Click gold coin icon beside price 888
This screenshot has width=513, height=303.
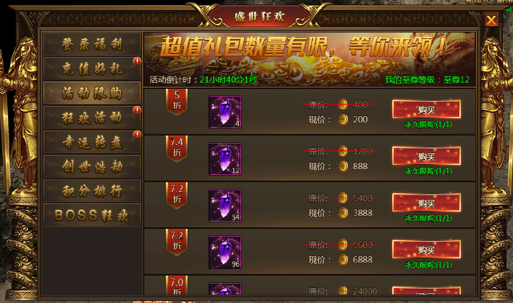point(343,166)
